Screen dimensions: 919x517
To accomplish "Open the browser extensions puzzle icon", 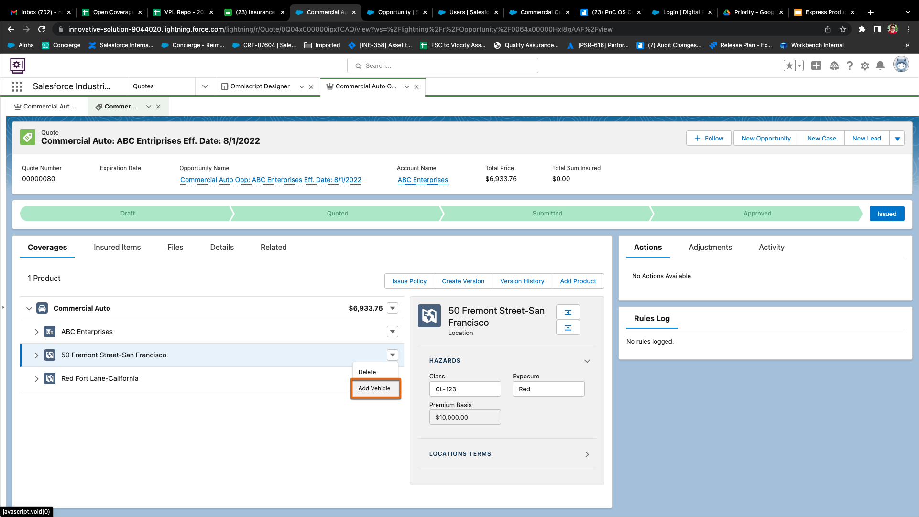I will click(x=862, y=29).
